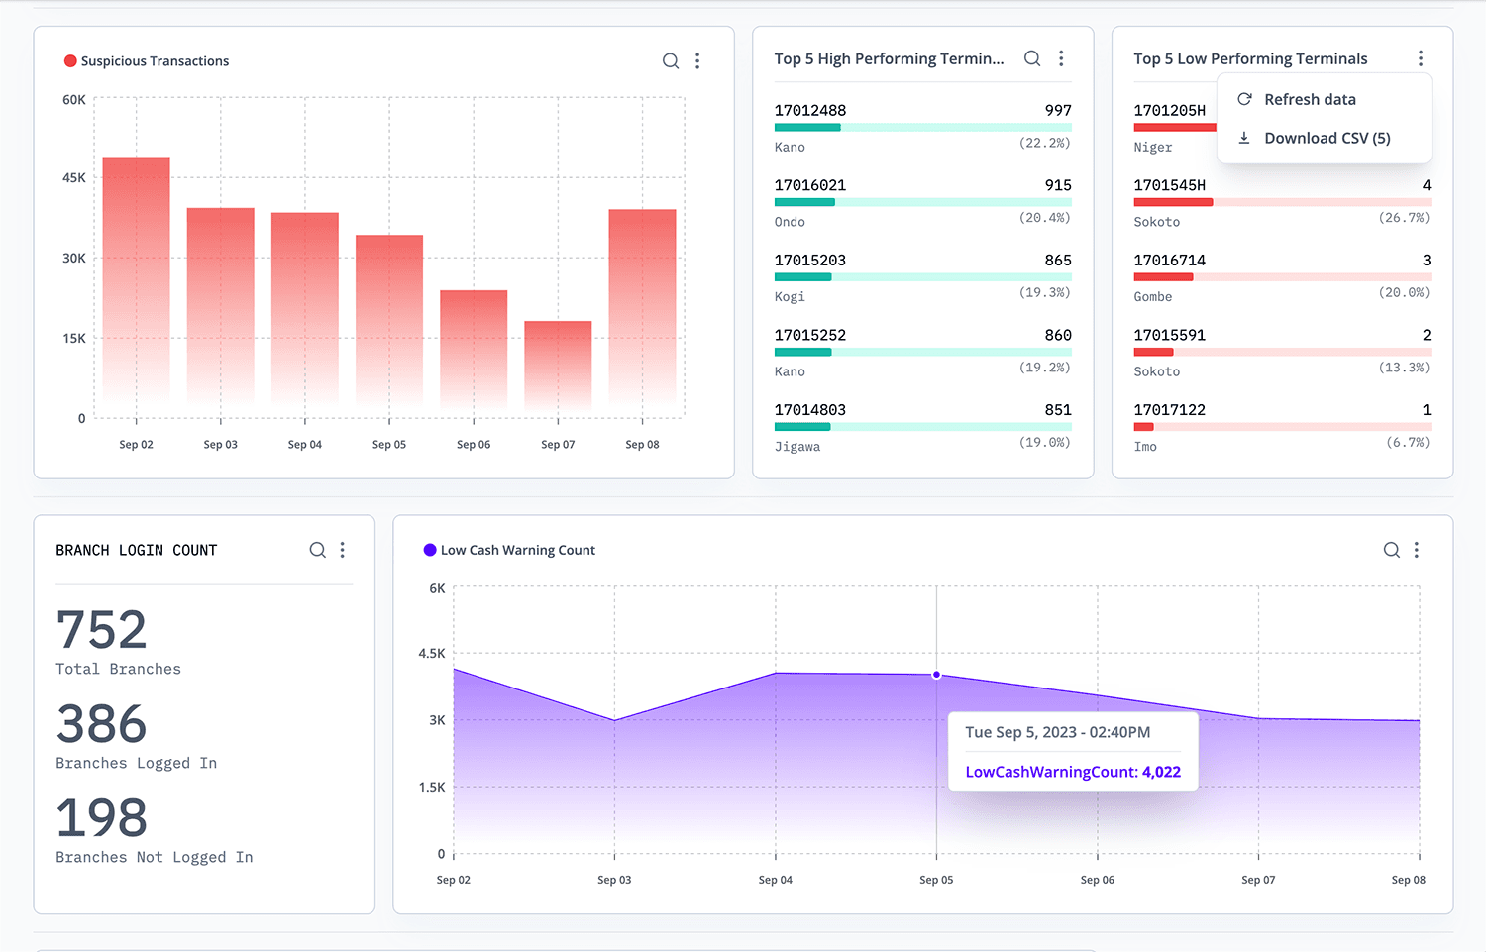Select Download CSV (5) menu option

(x=1324, y=138)
